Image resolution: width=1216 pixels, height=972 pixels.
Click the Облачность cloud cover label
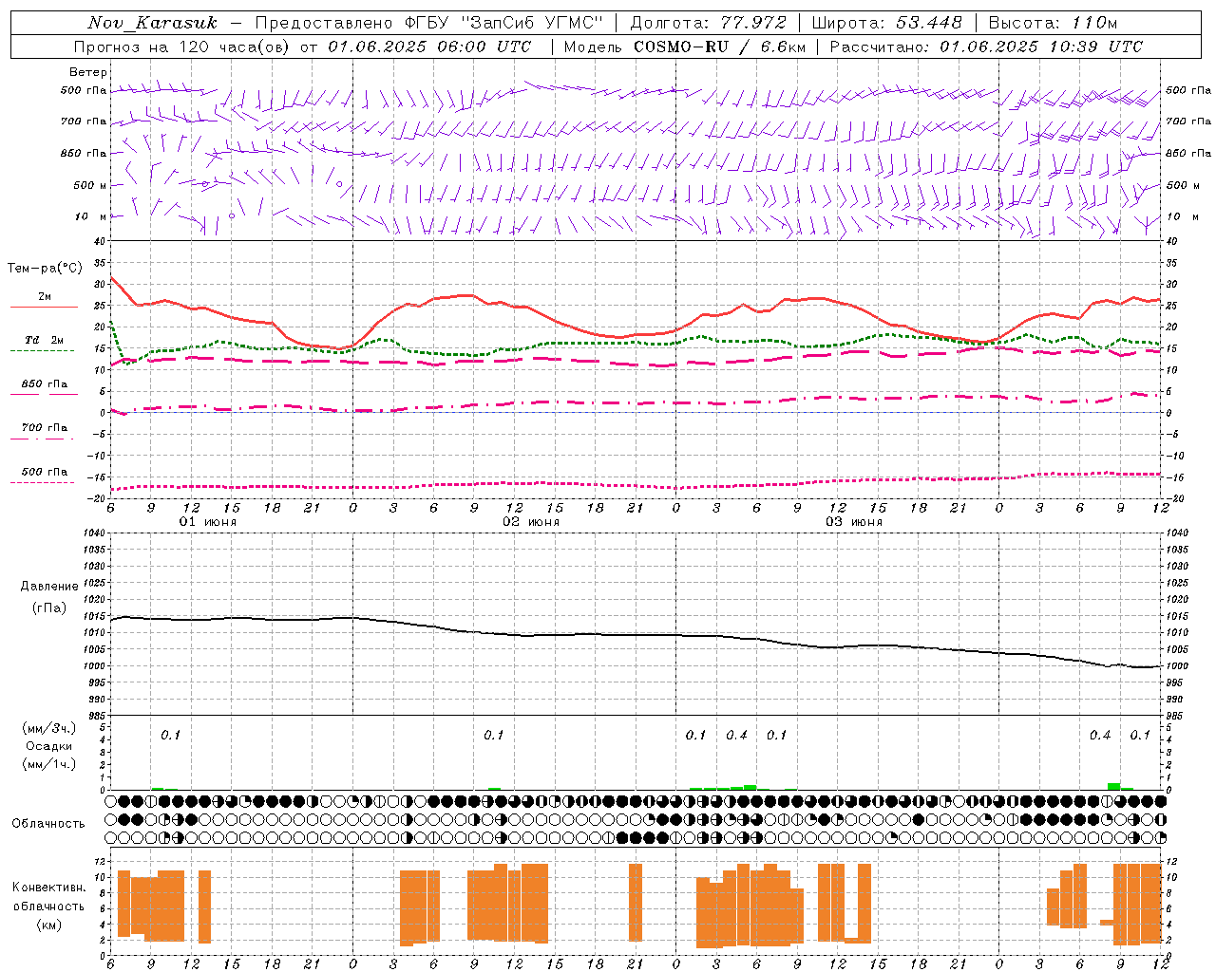pos(48,823)
